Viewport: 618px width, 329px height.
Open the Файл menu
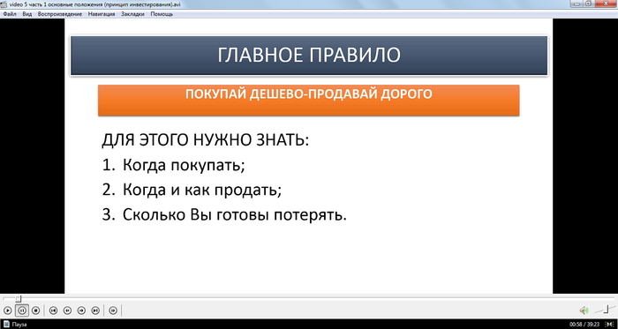point(9,14)
